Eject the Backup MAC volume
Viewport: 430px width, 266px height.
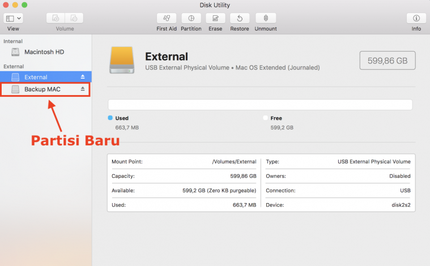pyautogui.click(x=83, y=89)
